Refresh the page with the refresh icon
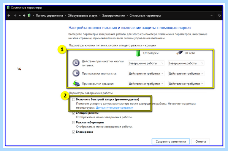The height and width of the screenshot is (151, 228). tap(219, 16)
